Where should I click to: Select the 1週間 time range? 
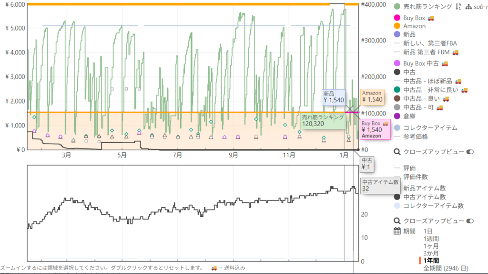(431, 238)
